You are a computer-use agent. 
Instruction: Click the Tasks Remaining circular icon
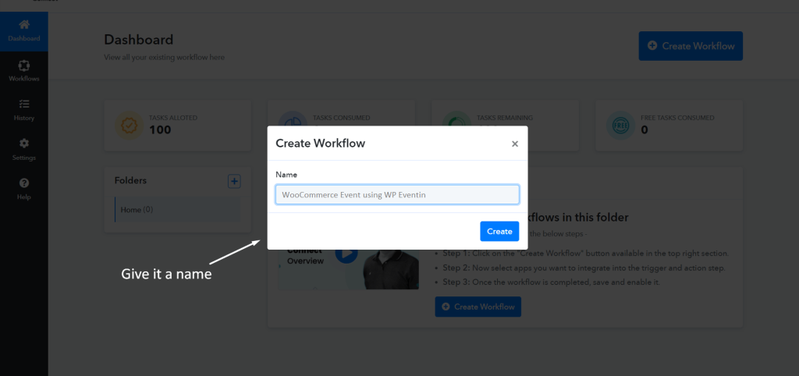click(x=456, y=119)
